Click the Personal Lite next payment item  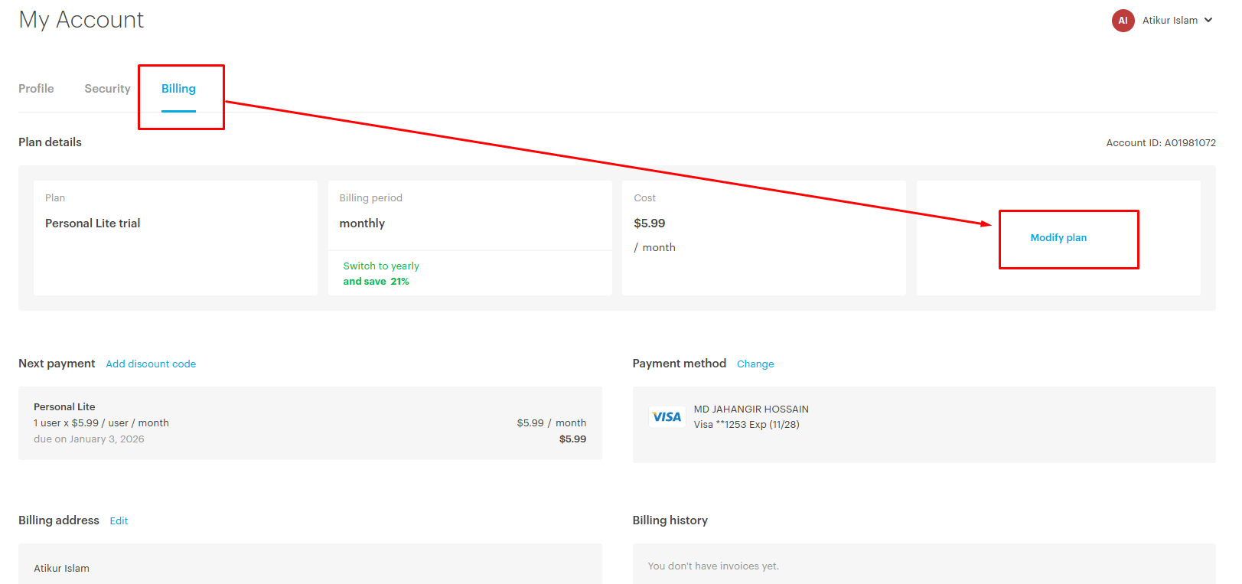coord(64,407)
